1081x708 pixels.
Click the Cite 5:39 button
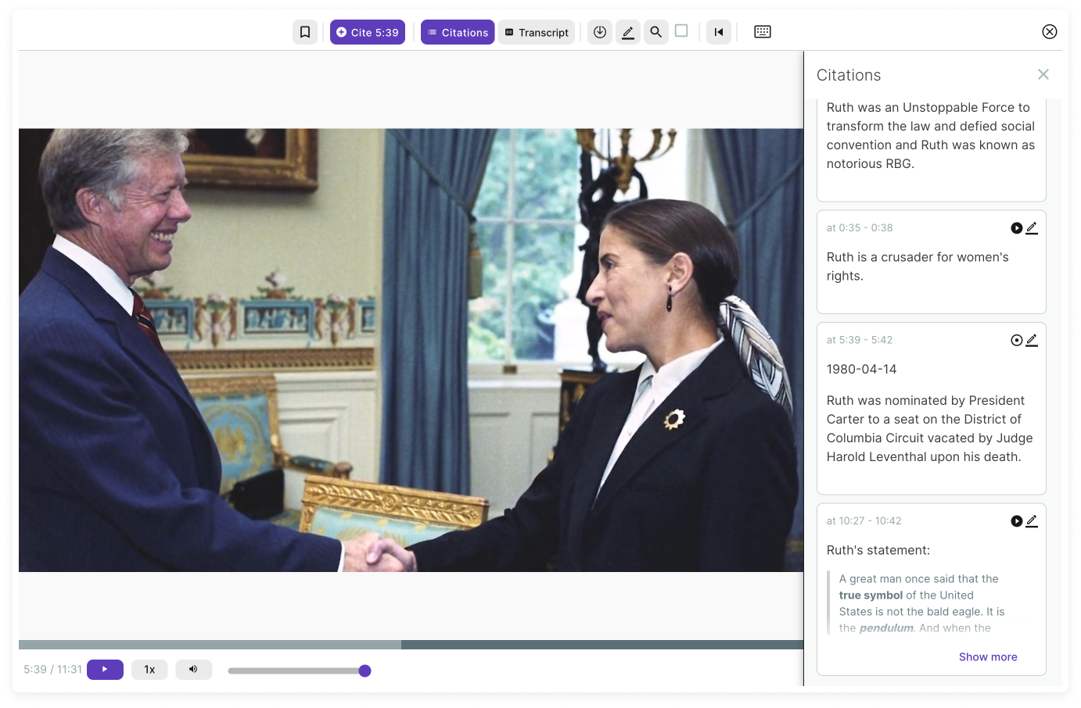[x=368, y=32]
